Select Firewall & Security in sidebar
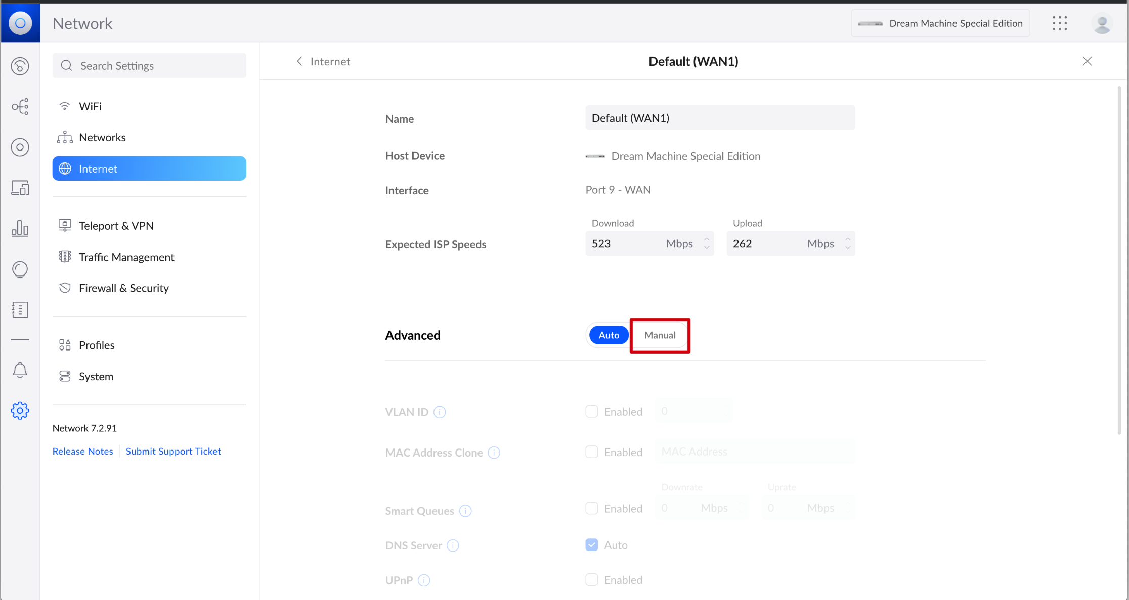Image resolution: width=1129 pixels, height=600 pixels. [124, 288]
